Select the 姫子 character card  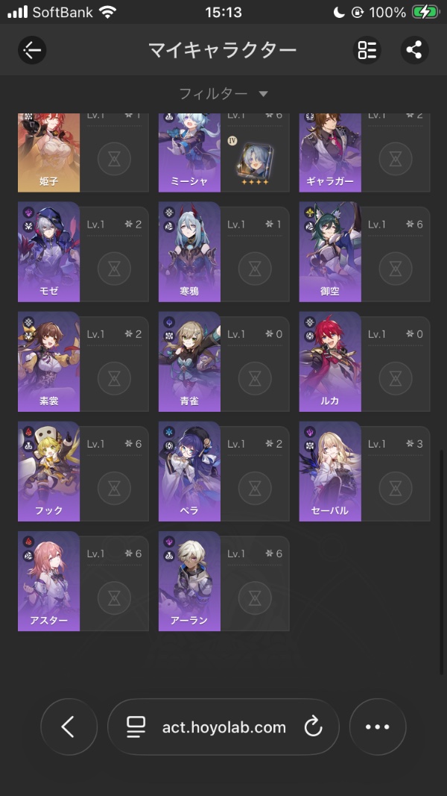[x=48, y=152]
